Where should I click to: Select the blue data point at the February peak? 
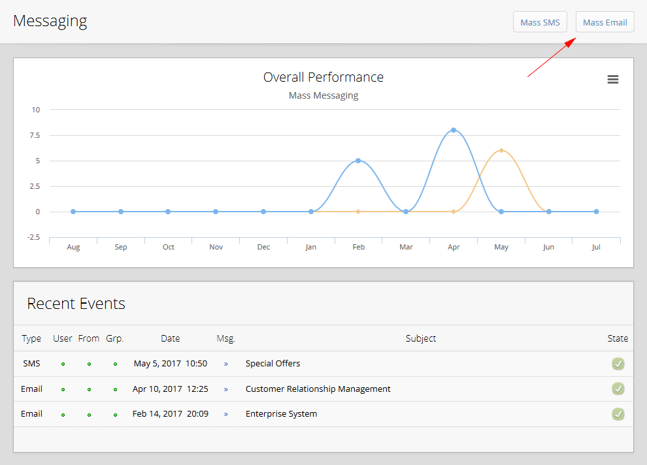coord(358,160)
